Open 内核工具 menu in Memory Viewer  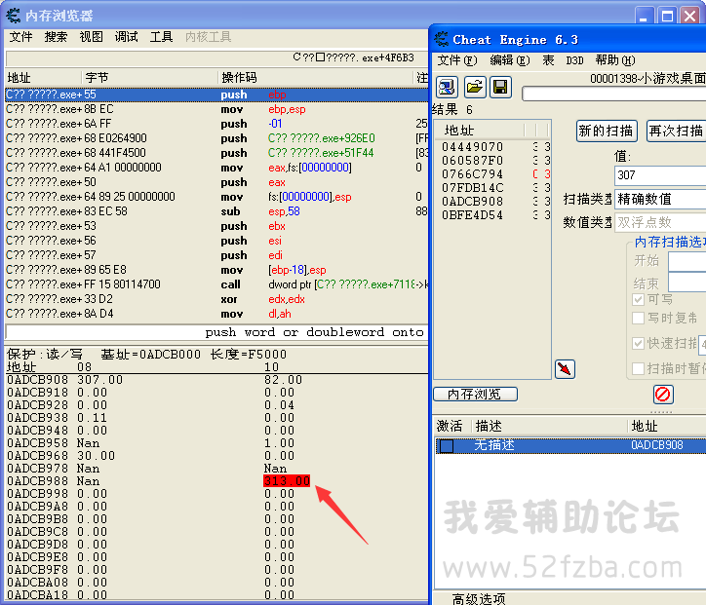[208, 37]
